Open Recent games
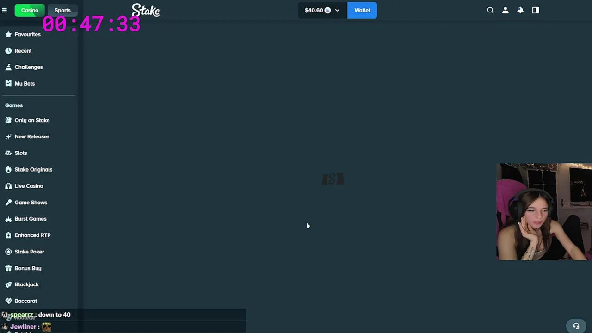592x333 pixels. tap(23, 51)
